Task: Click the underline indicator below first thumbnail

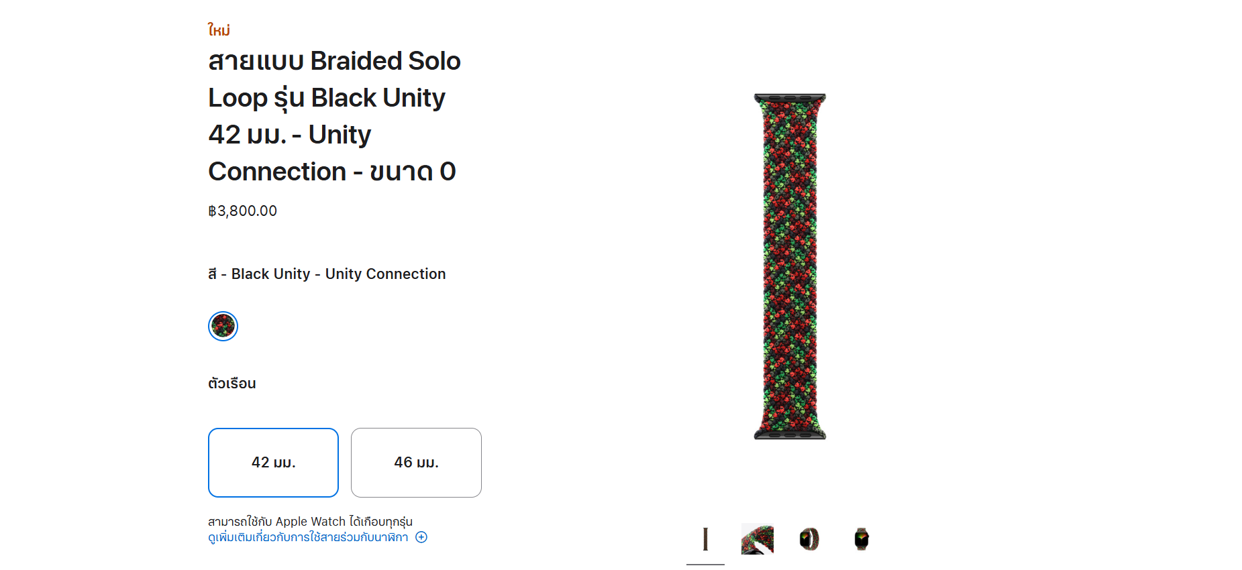Action: [x=705, y=564]
